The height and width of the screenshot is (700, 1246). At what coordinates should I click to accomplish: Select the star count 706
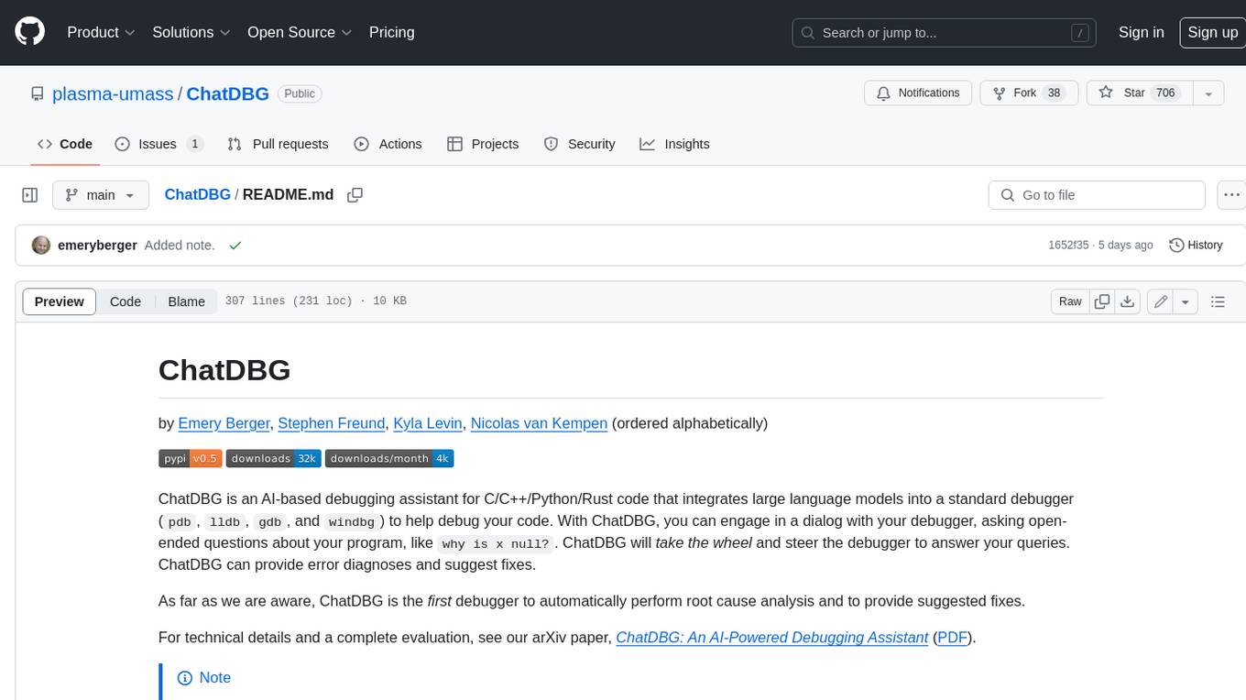[x=1165, y=93]
